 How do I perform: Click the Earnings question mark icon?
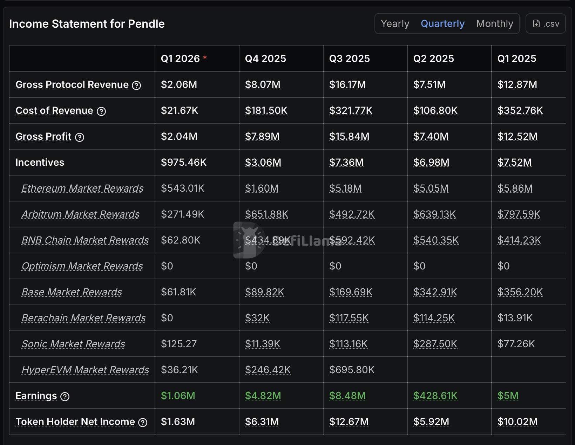click(65, 396)
